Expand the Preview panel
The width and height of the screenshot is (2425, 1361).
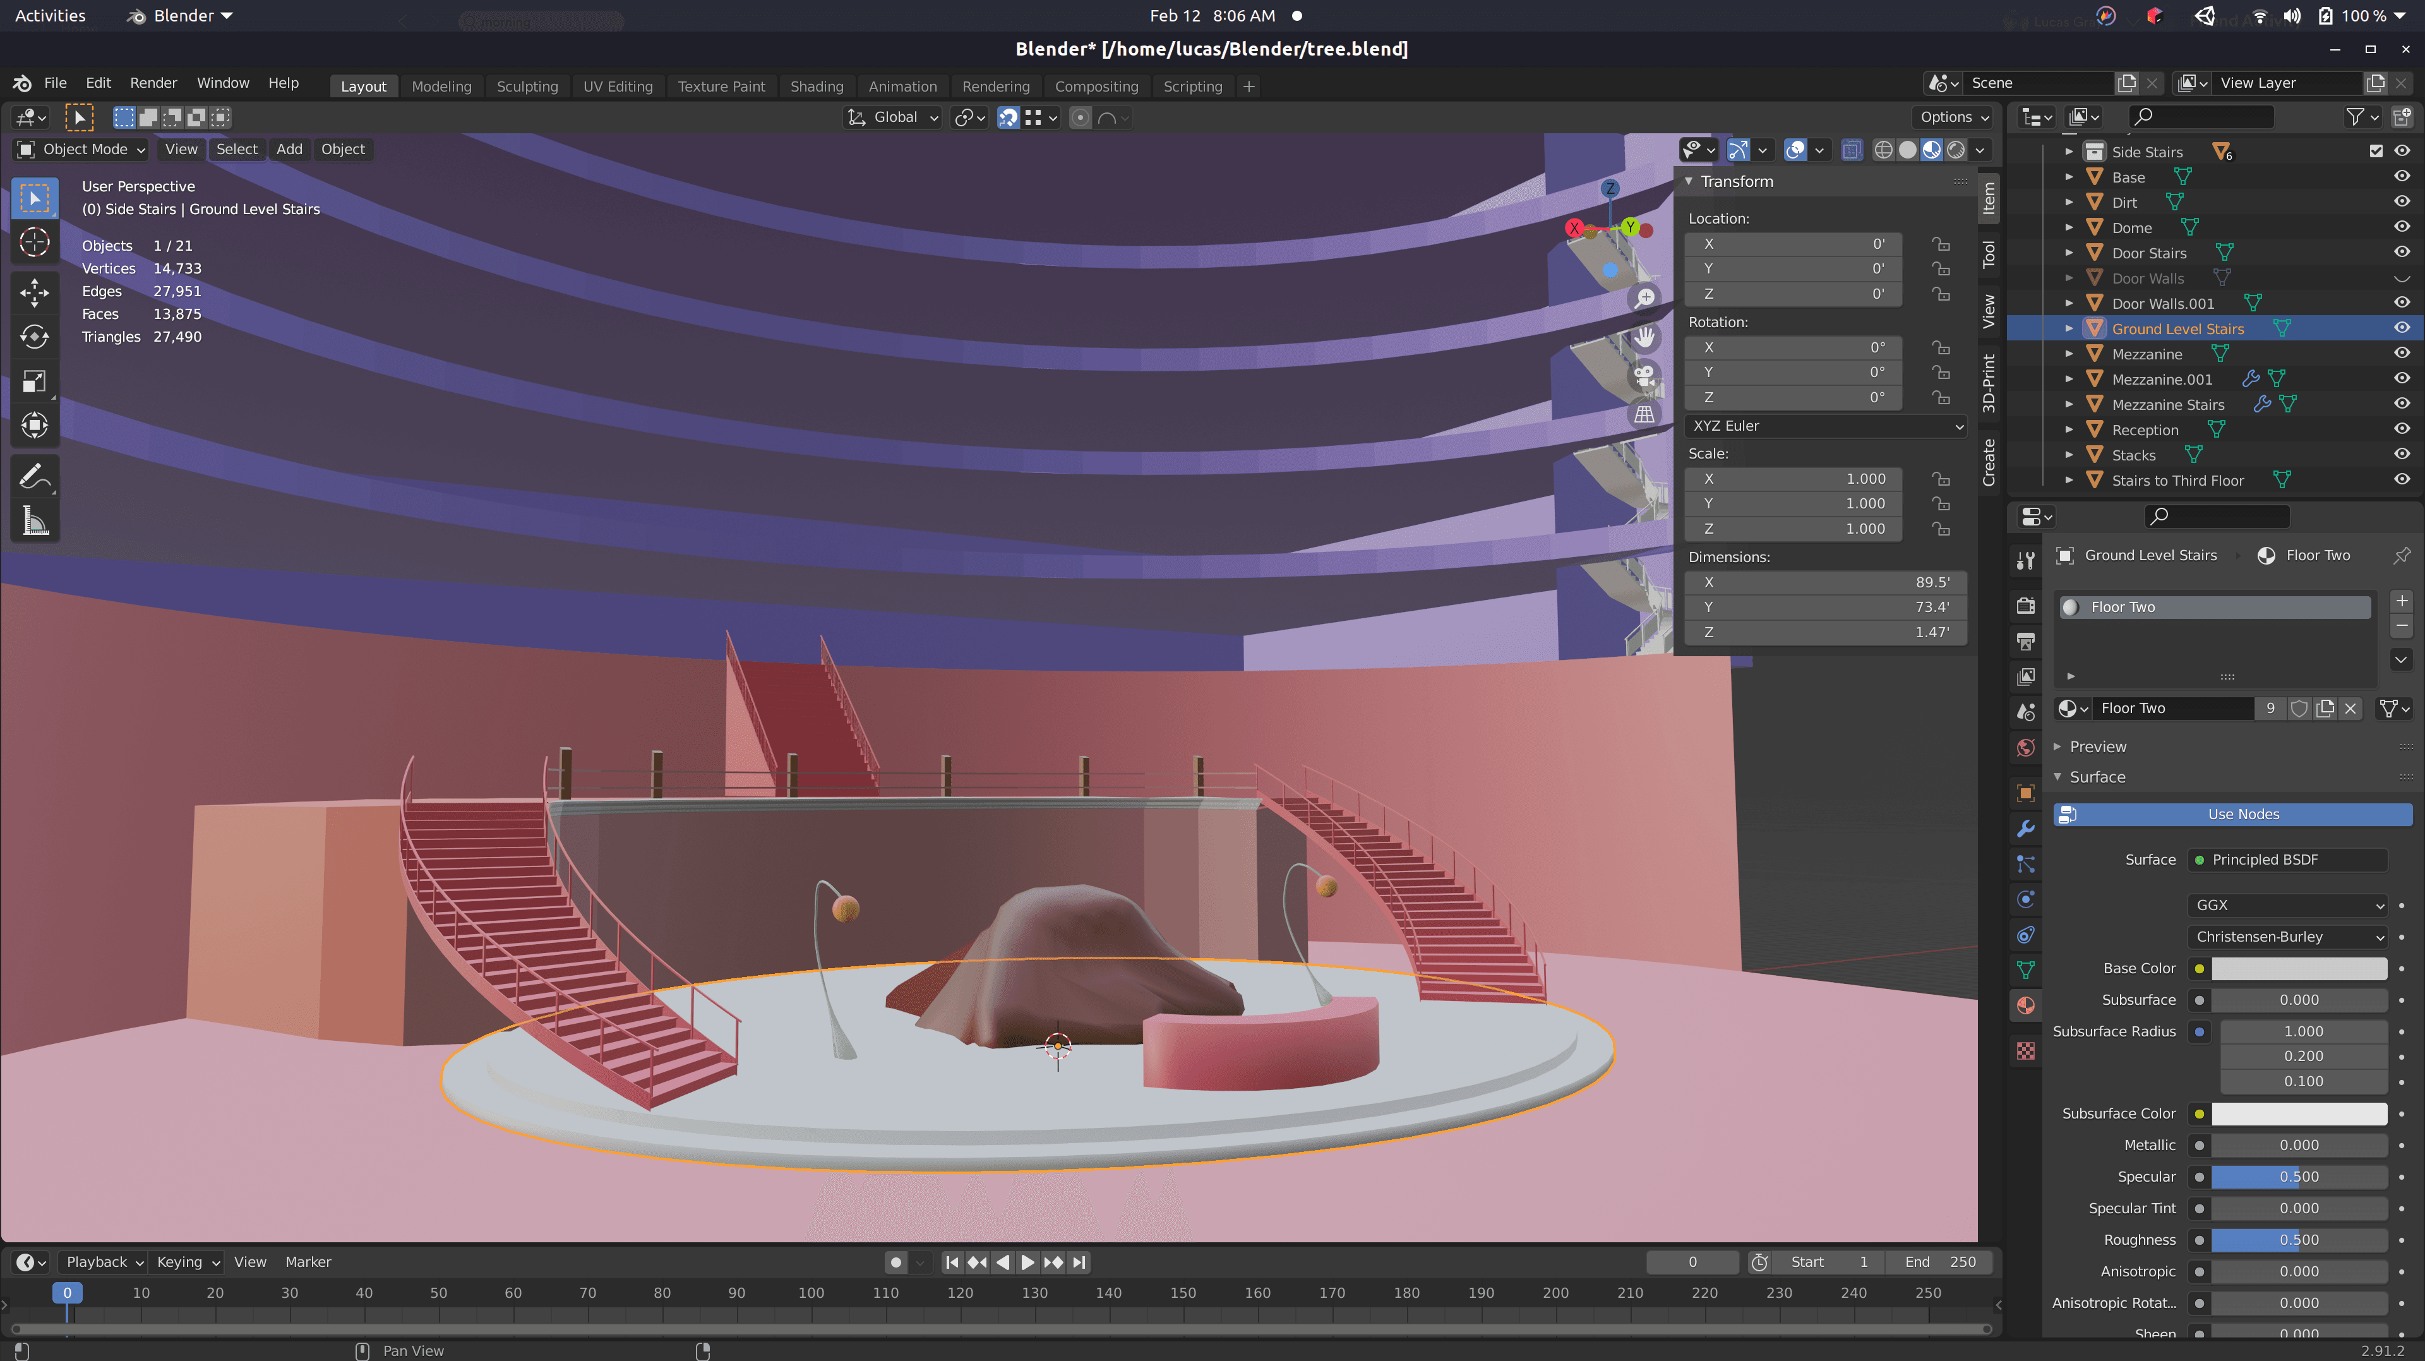tap(2097, 746)
